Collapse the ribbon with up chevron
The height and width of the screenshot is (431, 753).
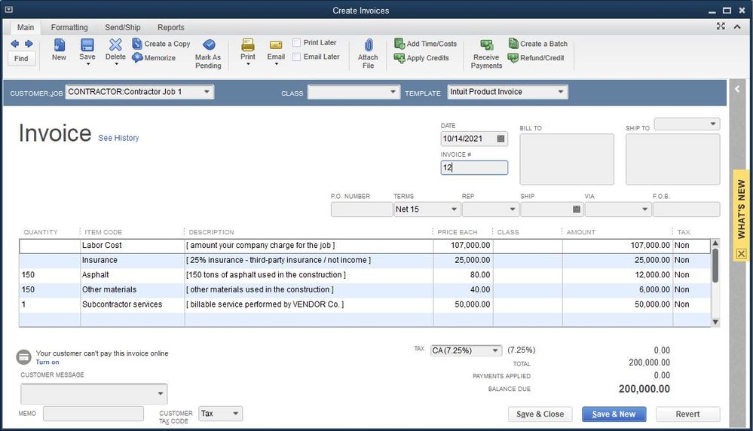tap(737, 26)
